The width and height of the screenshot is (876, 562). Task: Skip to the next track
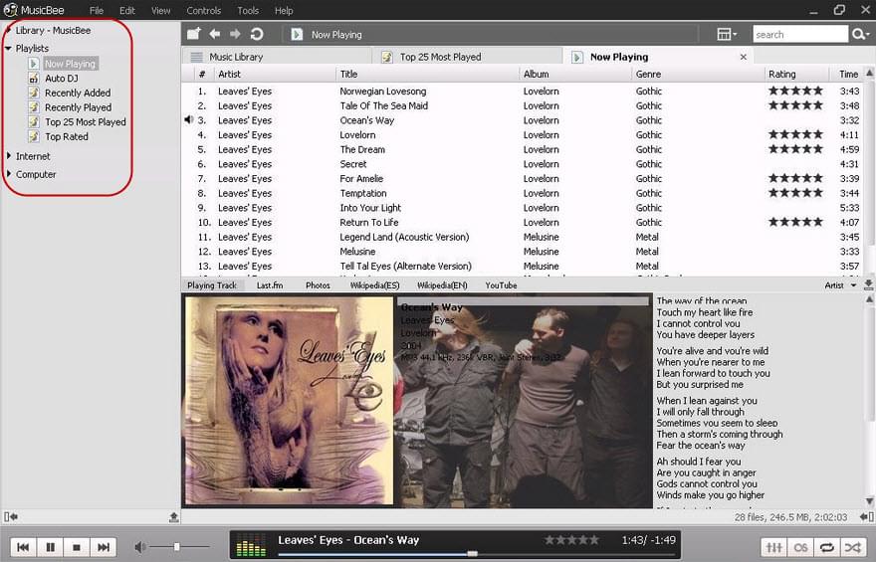[103, 547]
